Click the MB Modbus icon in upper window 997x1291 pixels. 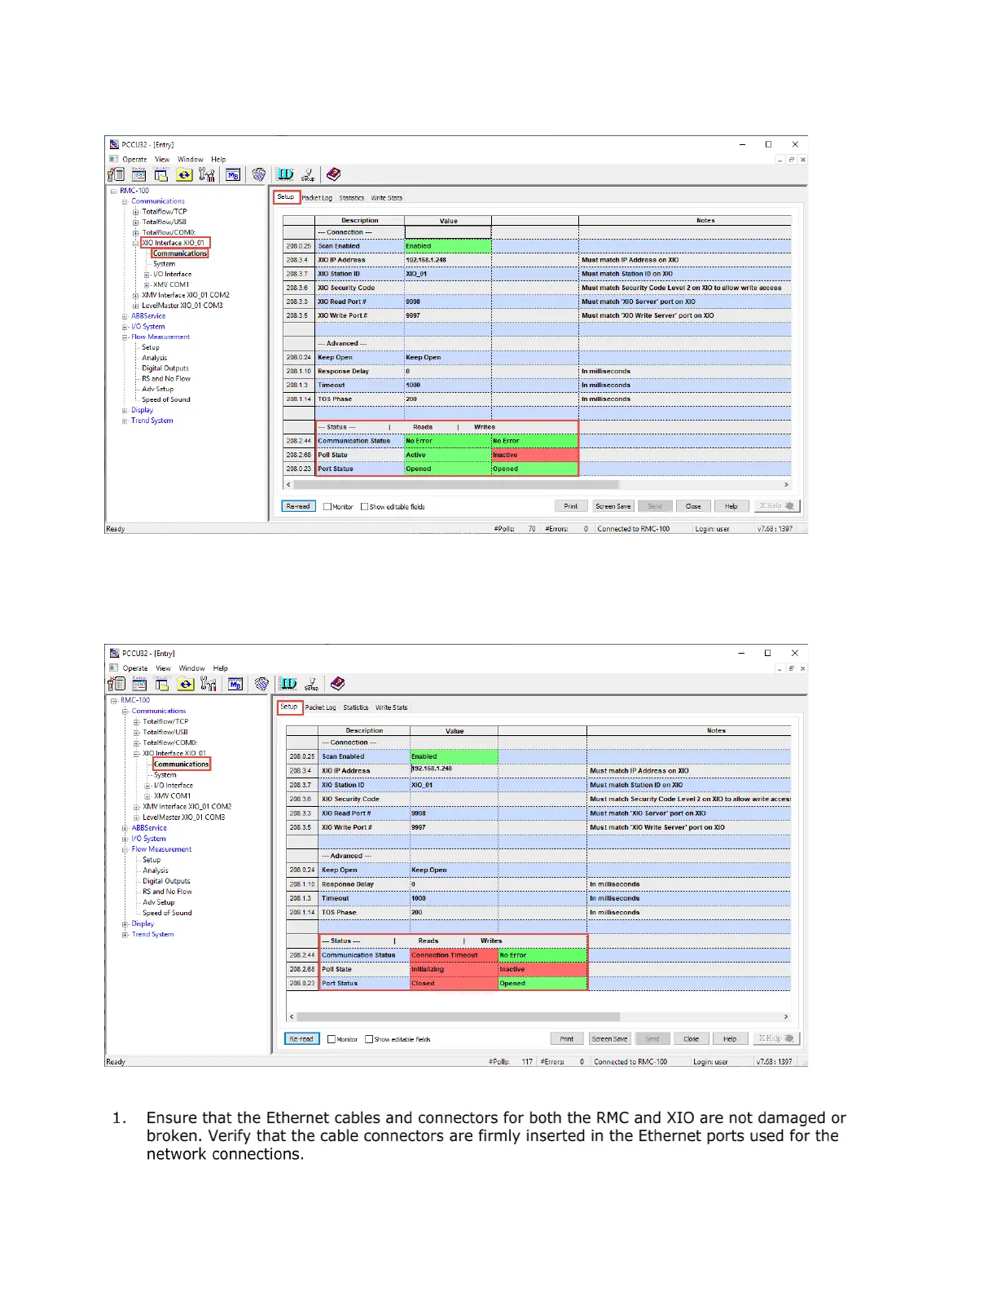pyautogui.click(x=233, y=175)
